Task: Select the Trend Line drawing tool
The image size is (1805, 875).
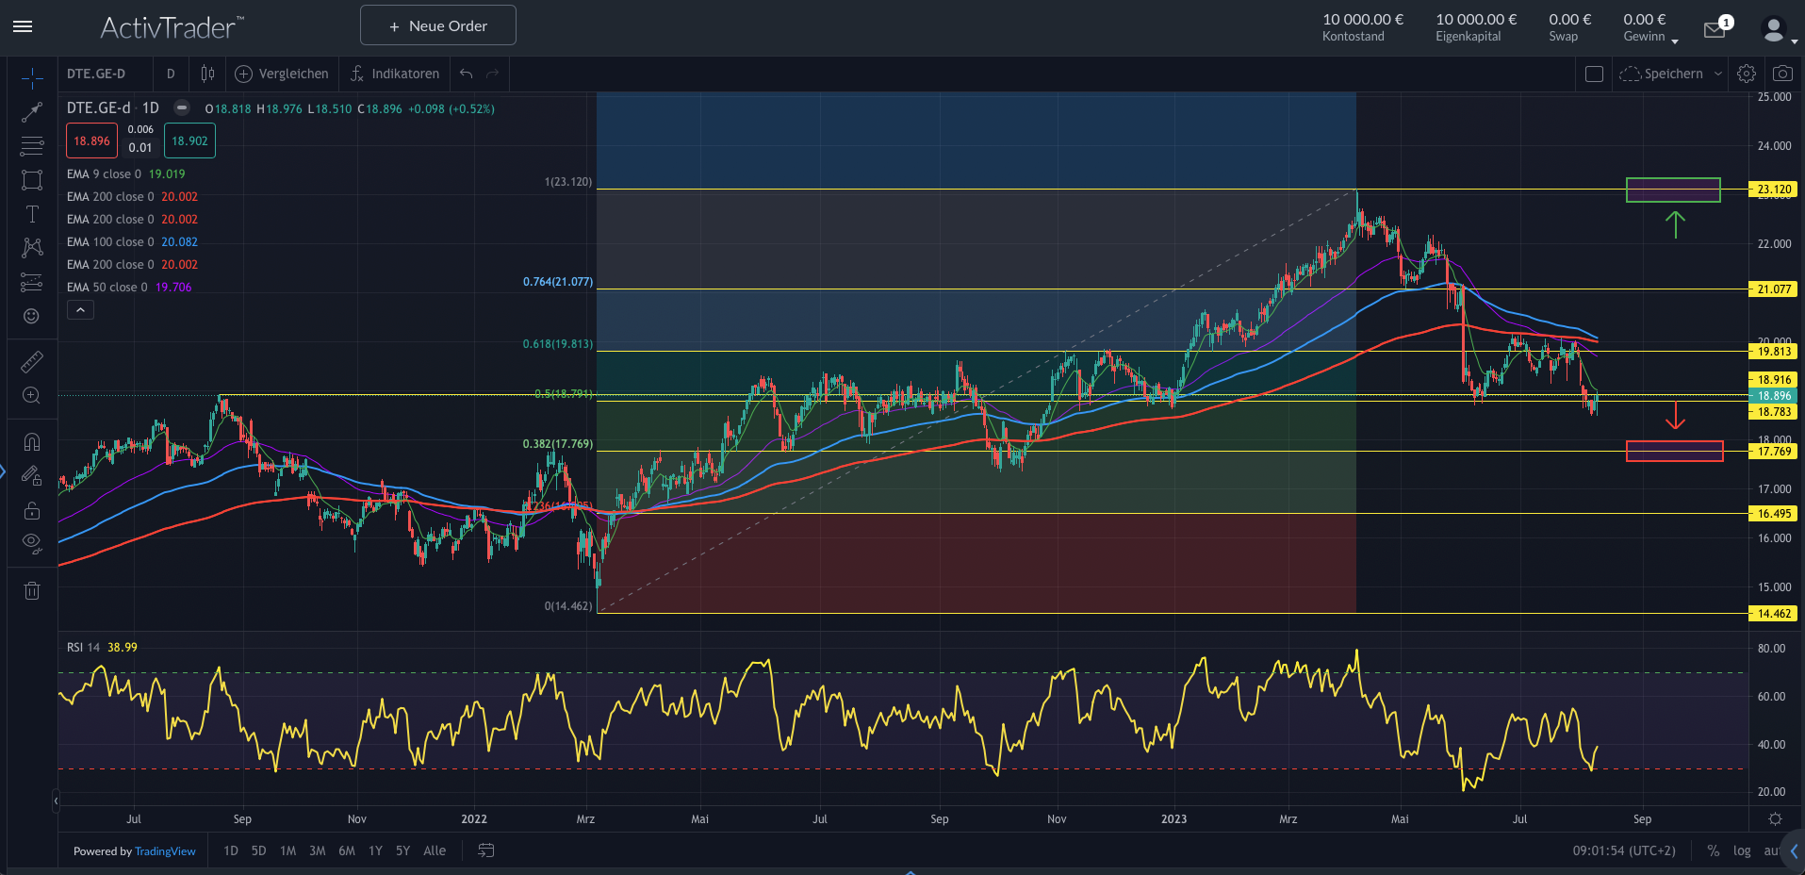Action: pos(31,112)
